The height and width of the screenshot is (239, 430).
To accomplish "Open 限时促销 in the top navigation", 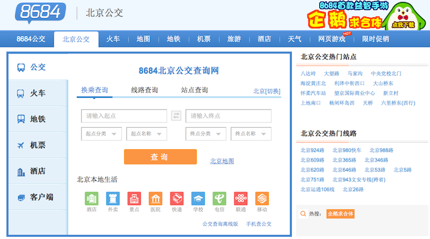I will coord(375,39).
